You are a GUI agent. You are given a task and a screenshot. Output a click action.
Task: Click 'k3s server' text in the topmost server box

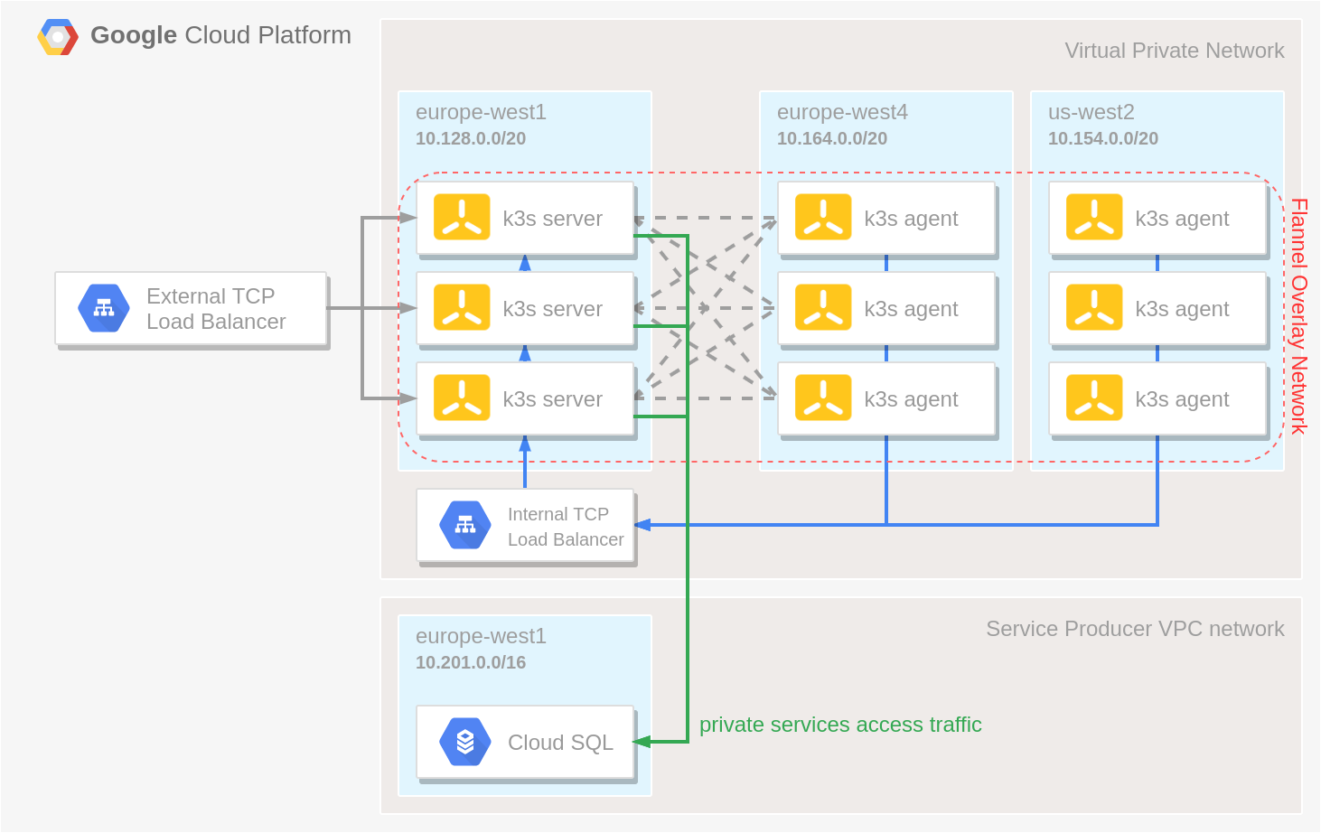pyautogui.click(x=552, y=219)
